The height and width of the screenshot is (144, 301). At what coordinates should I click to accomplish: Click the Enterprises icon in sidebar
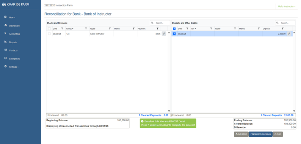coord(5,58)
